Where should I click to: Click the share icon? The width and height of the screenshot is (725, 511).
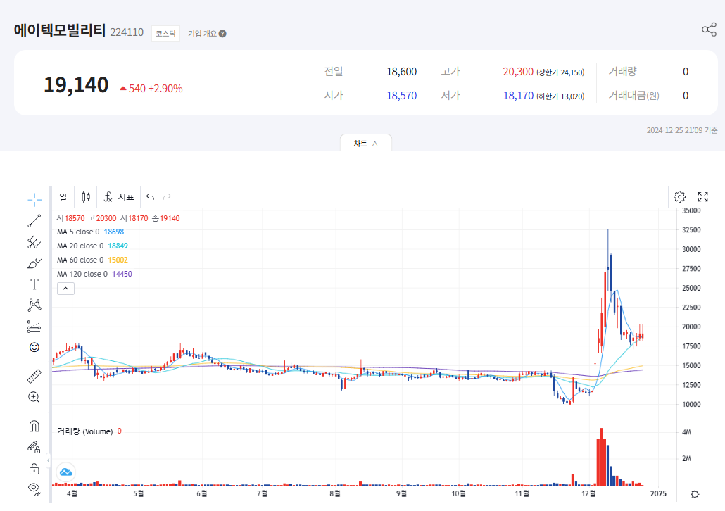point(709,30)
